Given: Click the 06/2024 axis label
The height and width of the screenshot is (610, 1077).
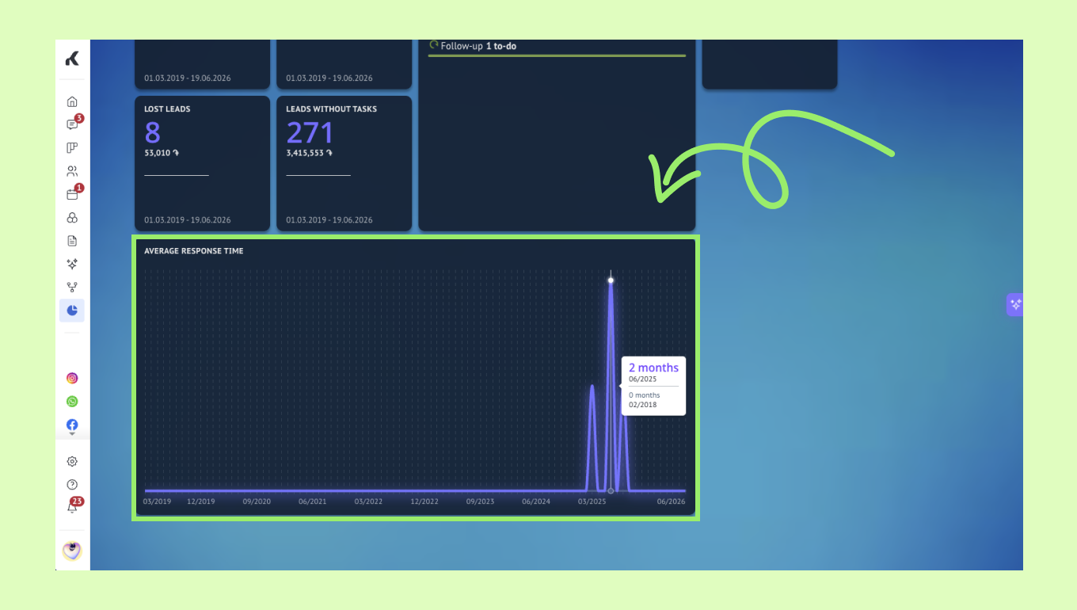Looking at the screenshot, I should click(x=536, y=501).
